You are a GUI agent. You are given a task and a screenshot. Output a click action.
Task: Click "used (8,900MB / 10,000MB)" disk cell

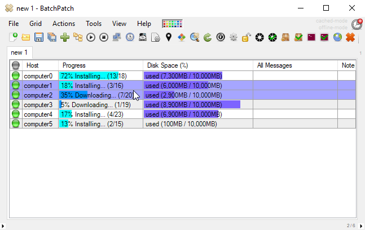click(x=198, y=105)
